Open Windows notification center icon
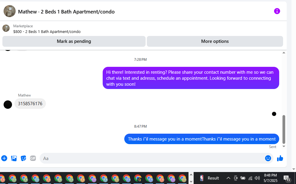This screenshot has height=184, width=296. click(287, 178)
